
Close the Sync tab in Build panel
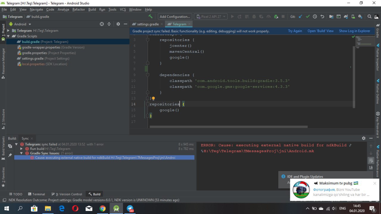32,138
